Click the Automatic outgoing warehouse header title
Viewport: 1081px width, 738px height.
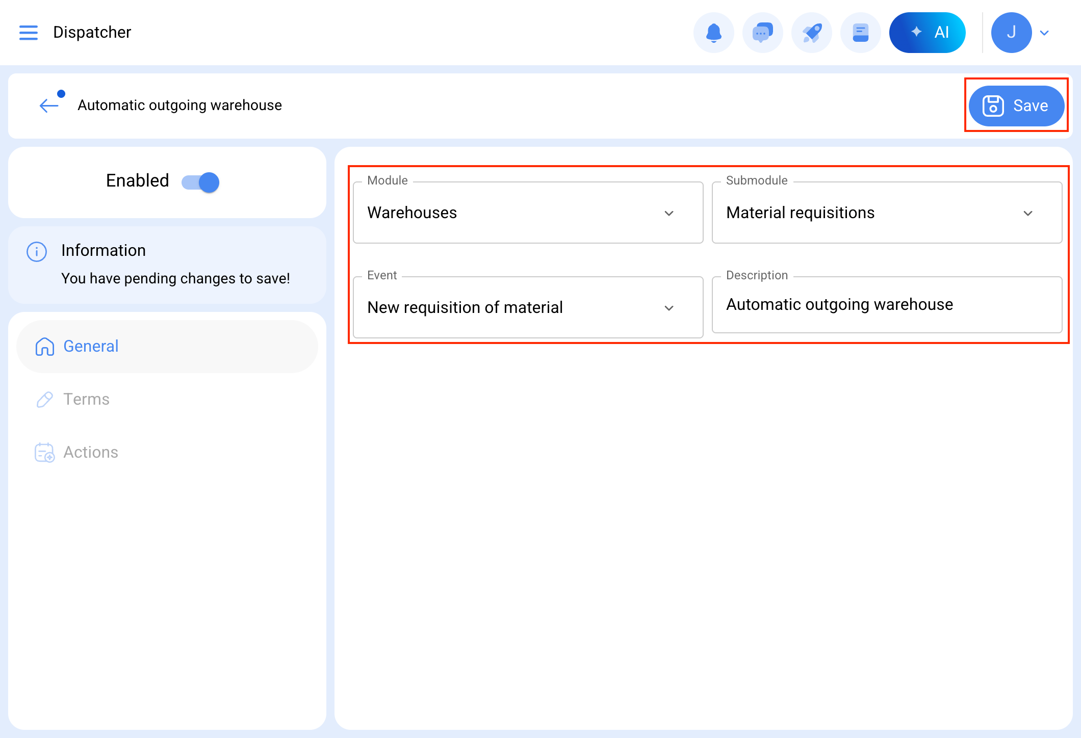(179, 105)
